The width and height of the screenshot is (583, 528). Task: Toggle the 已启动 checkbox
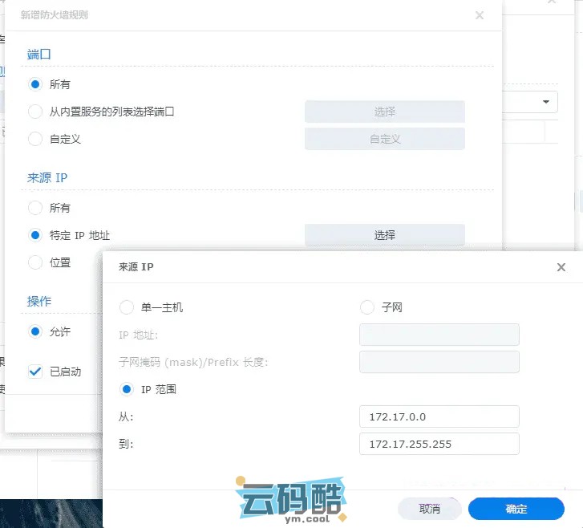click(x=35, y=372)
